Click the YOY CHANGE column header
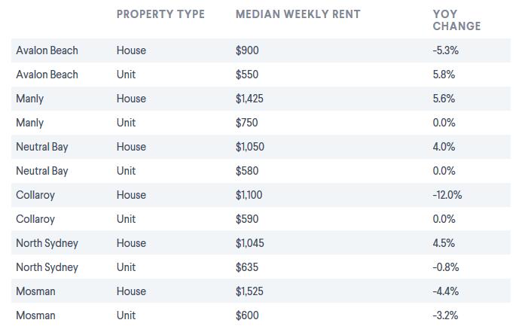The width and height of the screenshot is (528, 329). (x=456, y=20)
